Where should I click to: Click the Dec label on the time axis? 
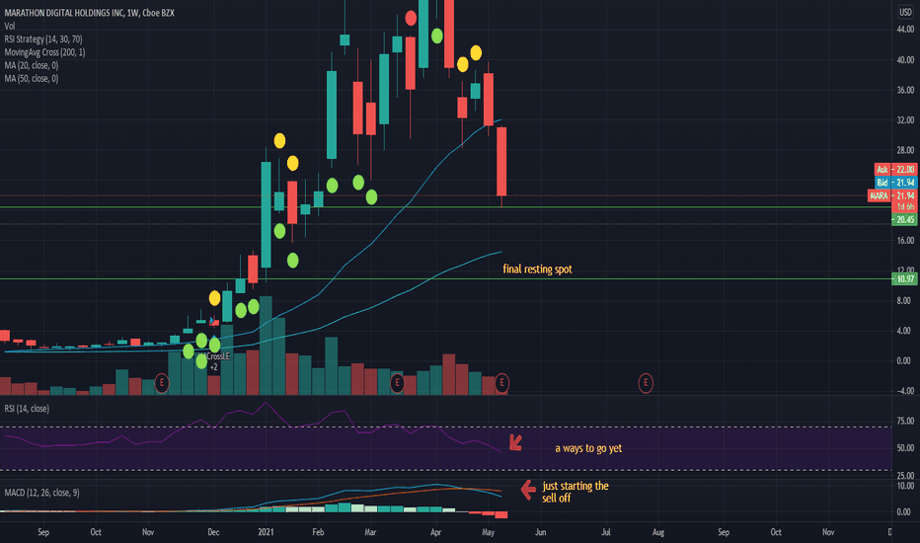pos(213,532)
